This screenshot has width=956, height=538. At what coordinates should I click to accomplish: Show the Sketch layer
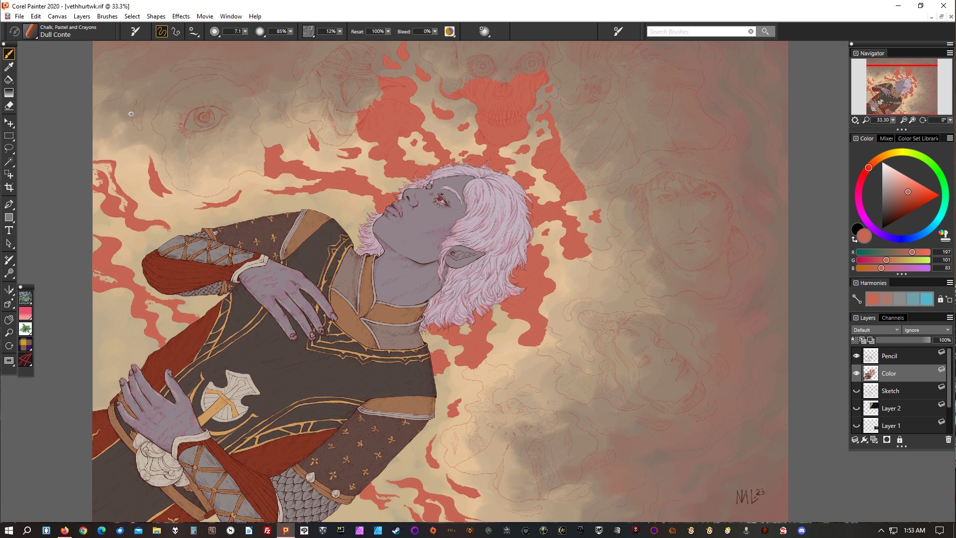pyautogui.click(x=856, y=391)
